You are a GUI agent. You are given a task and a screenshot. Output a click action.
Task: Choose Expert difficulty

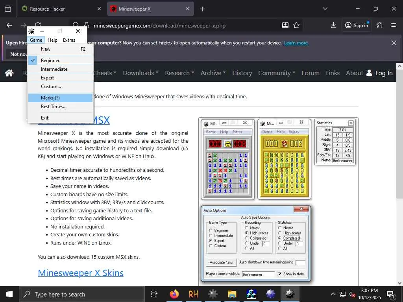pyautogui.click(x=60, y=78)
